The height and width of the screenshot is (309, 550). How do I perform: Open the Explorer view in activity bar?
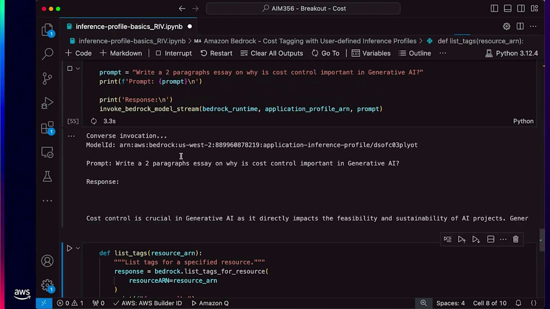click(x=48, y=30)
